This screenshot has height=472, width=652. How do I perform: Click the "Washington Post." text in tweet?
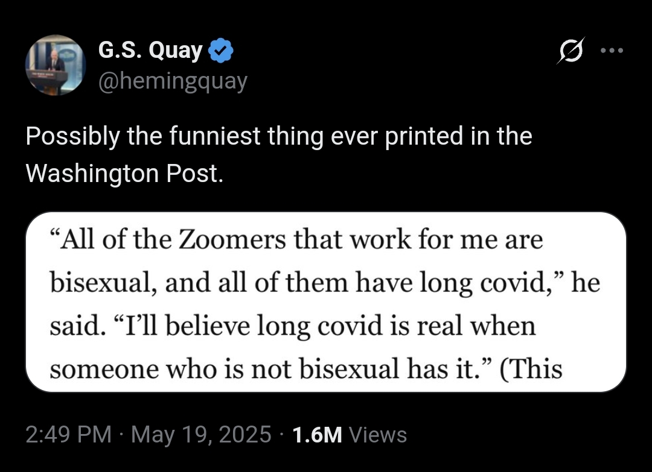pyautogui.click(x=124, y=173)
